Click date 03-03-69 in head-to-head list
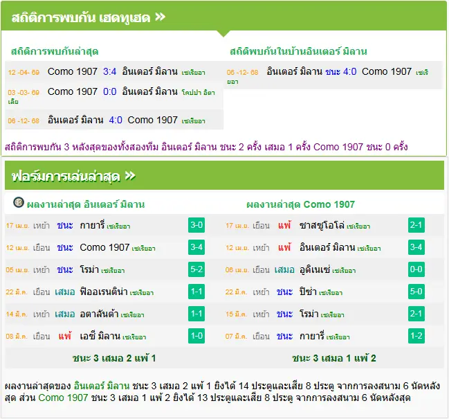Viewport: 449px width, 419px height. 24,93
